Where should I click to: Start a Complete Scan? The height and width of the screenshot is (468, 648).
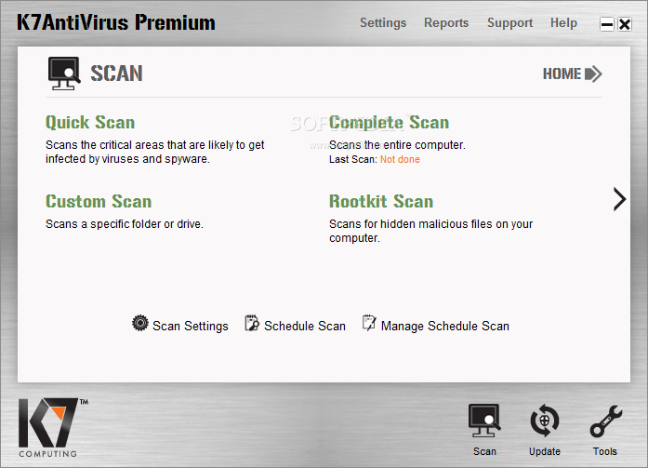pyautogui.click(x=389, y=123)
